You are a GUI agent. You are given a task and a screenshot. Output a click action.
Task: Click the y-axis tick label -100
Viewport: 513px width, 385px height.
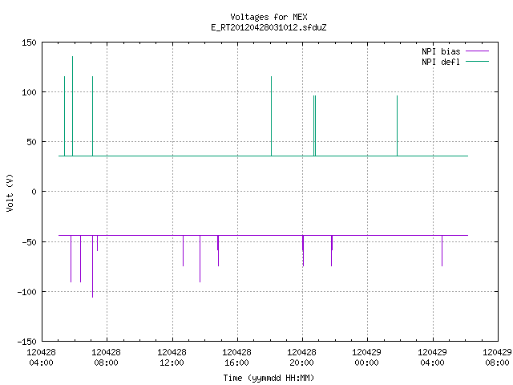point(26,292)
